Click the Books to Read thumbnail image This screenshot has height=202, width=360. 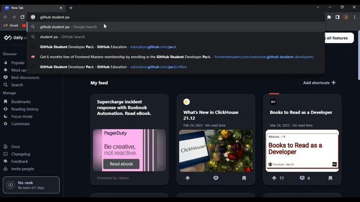pyautogui.click(x=302, y=151)
